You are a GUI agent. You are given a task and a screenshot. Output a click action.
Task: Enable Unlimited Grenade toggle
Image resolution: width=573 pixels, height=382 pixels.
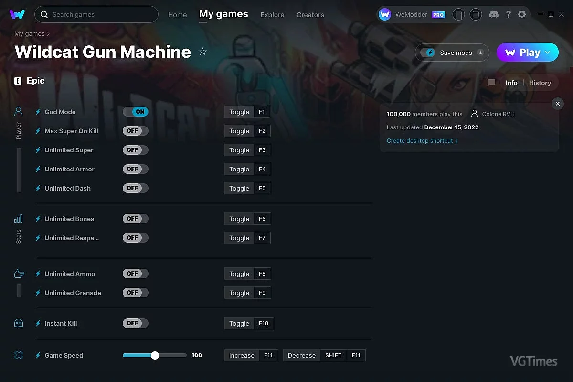[136, 293]
